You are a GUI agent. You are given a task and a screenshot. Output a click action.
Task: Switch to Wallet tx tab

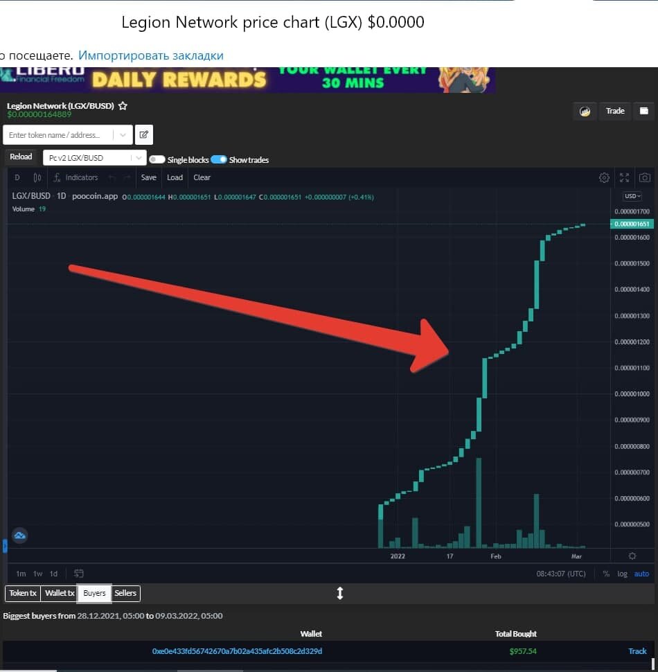pyautogui.click(x=60, y=593)
